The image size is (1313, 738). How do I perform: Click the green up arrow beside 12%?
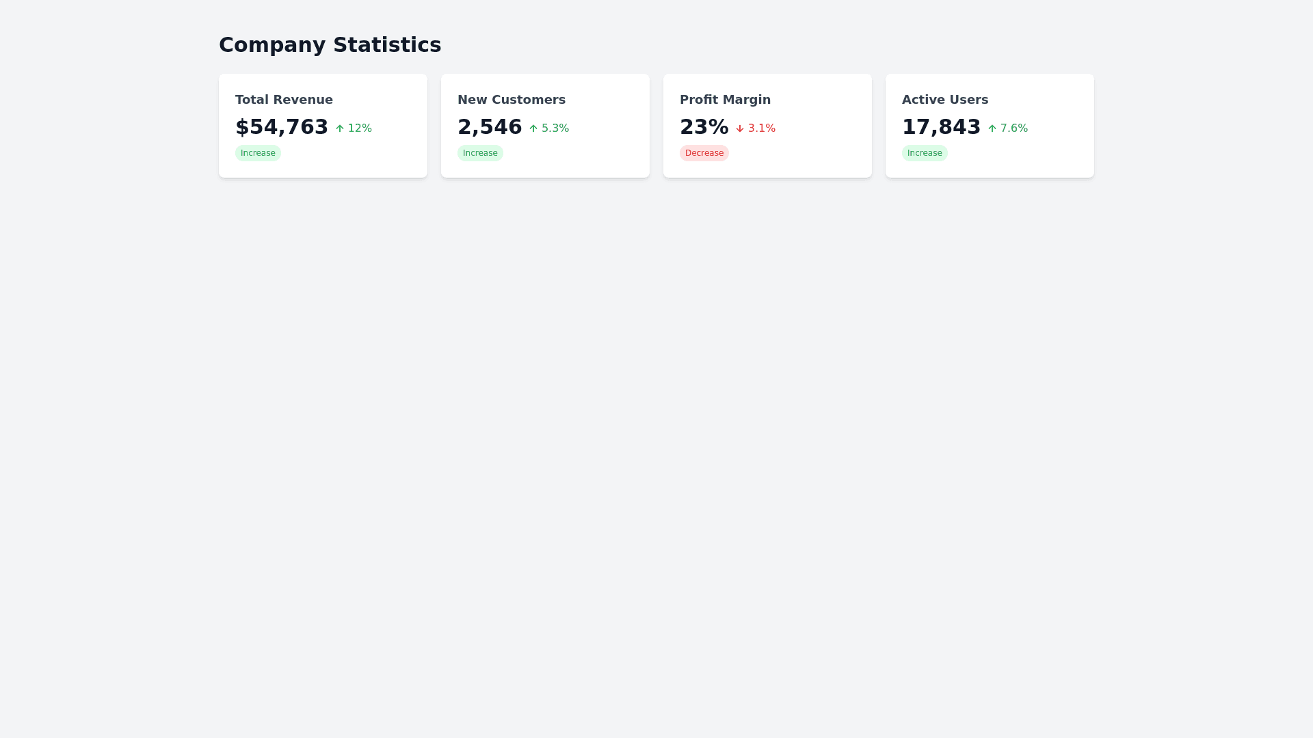click(x=340, y=128)
